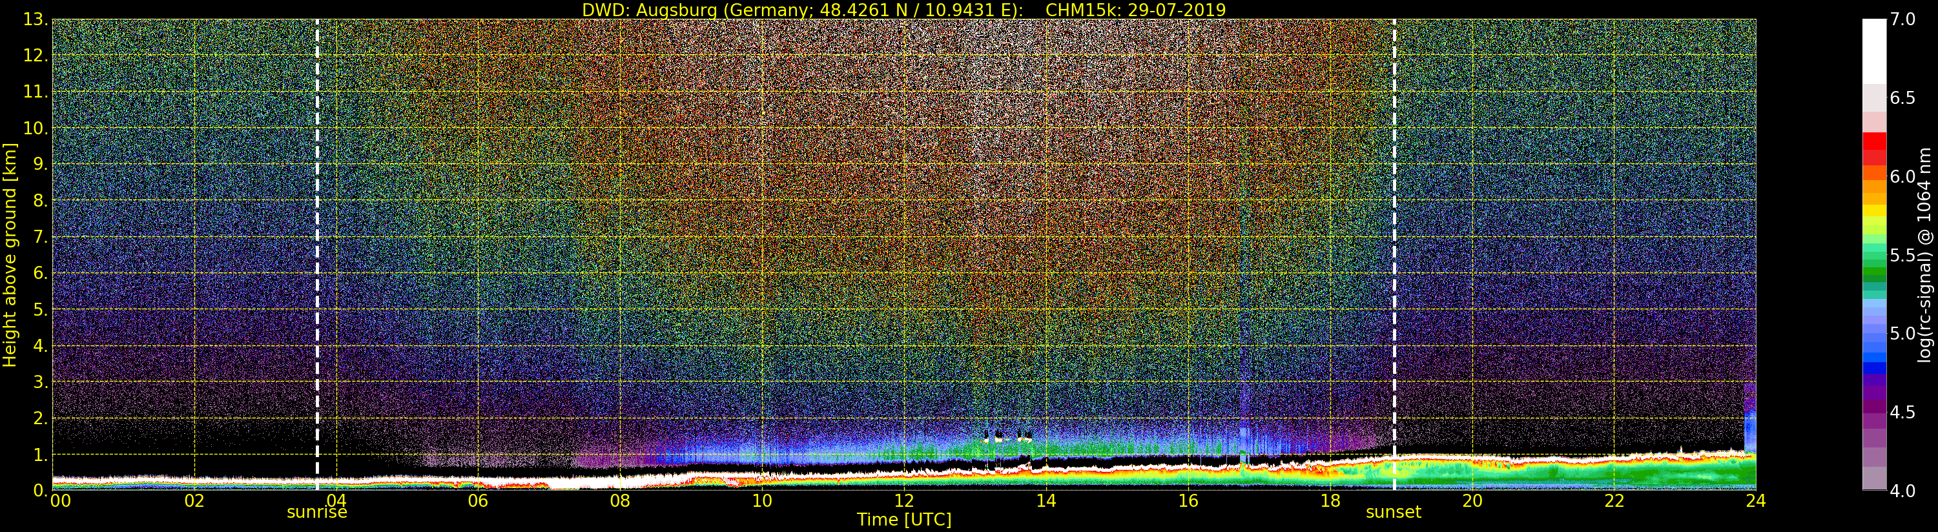Click height axis tick '6.'
The image size is (1938, 532).
click(41, 273)
